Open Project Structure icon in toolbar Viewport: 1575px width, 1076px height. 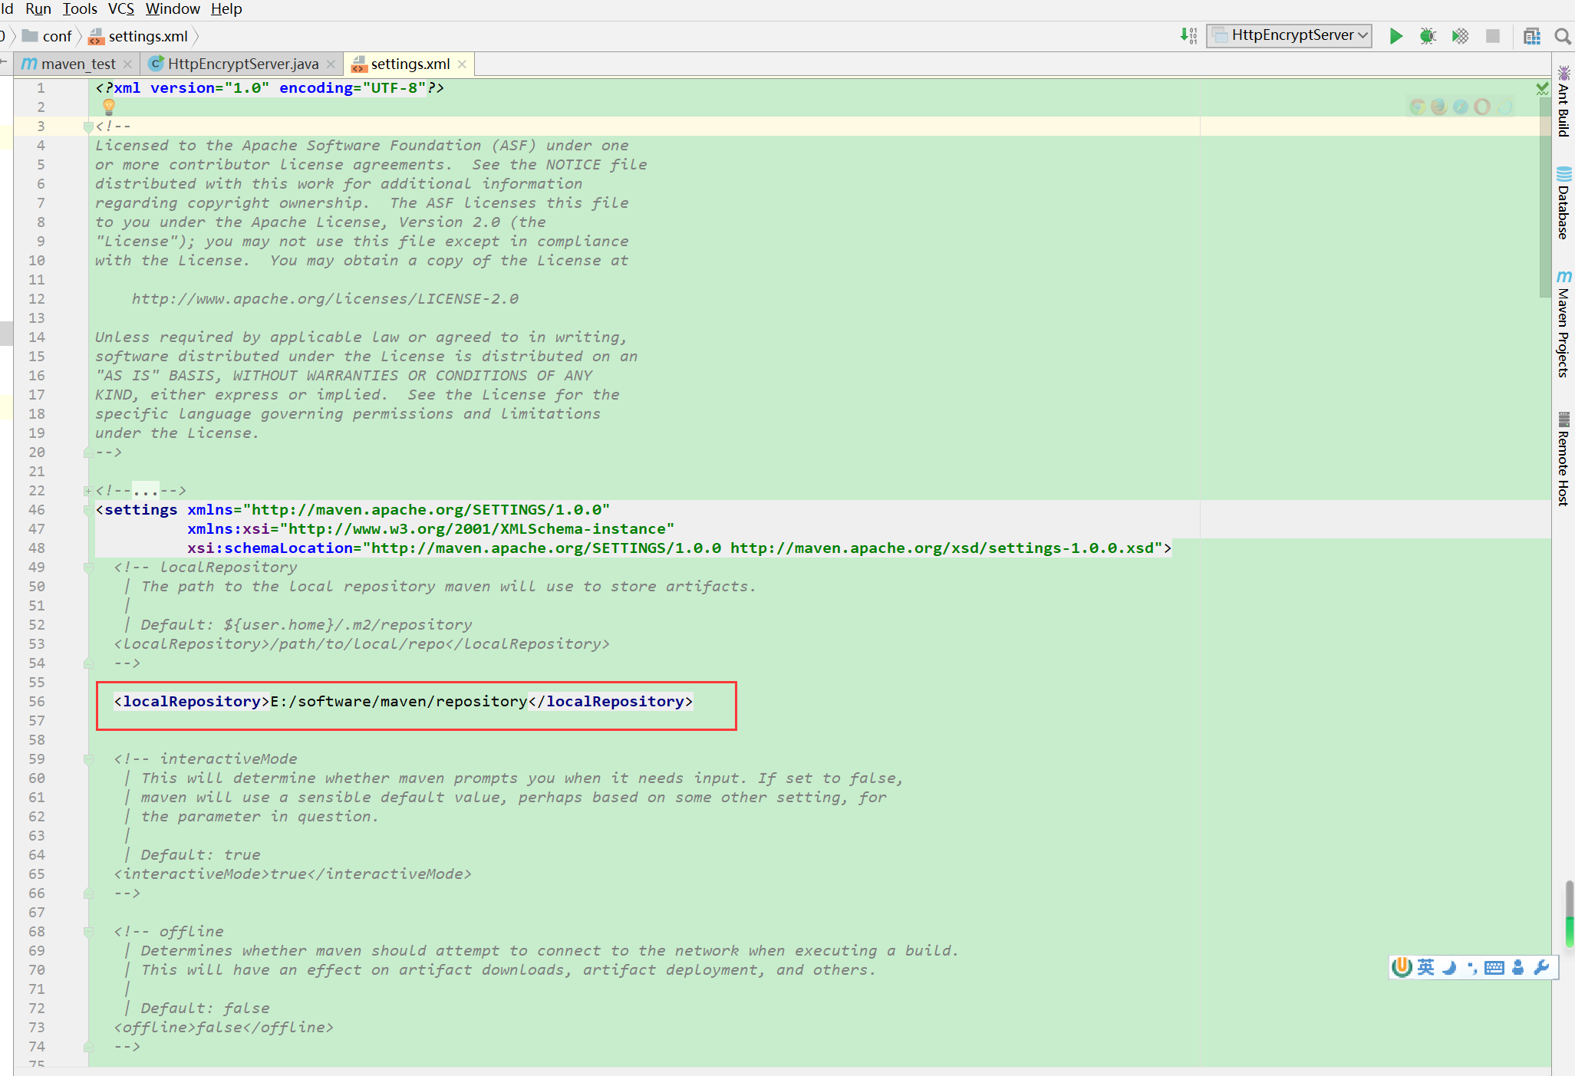(1531, 36)
